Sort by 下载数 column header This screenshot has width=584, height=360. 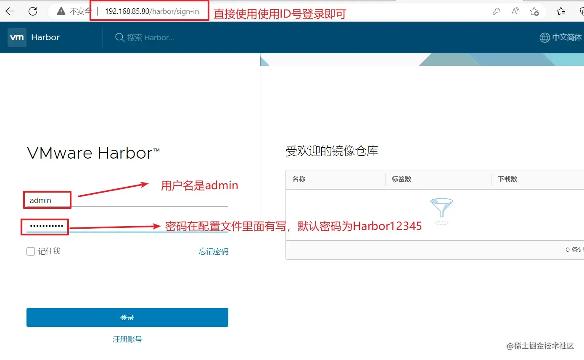tap(507, 179)
